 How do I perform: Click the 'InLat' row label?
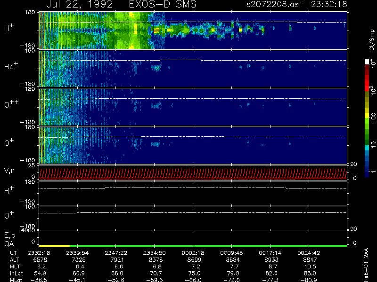16,273
